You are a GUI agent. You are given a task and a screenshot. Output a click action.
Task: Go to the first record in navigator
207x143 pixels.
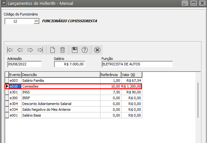[10, 50]
